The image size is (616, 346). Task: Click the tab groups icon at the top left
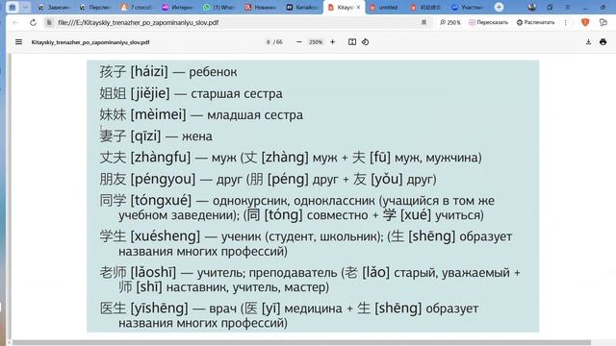pyautogui.click(x=13, y=7)
